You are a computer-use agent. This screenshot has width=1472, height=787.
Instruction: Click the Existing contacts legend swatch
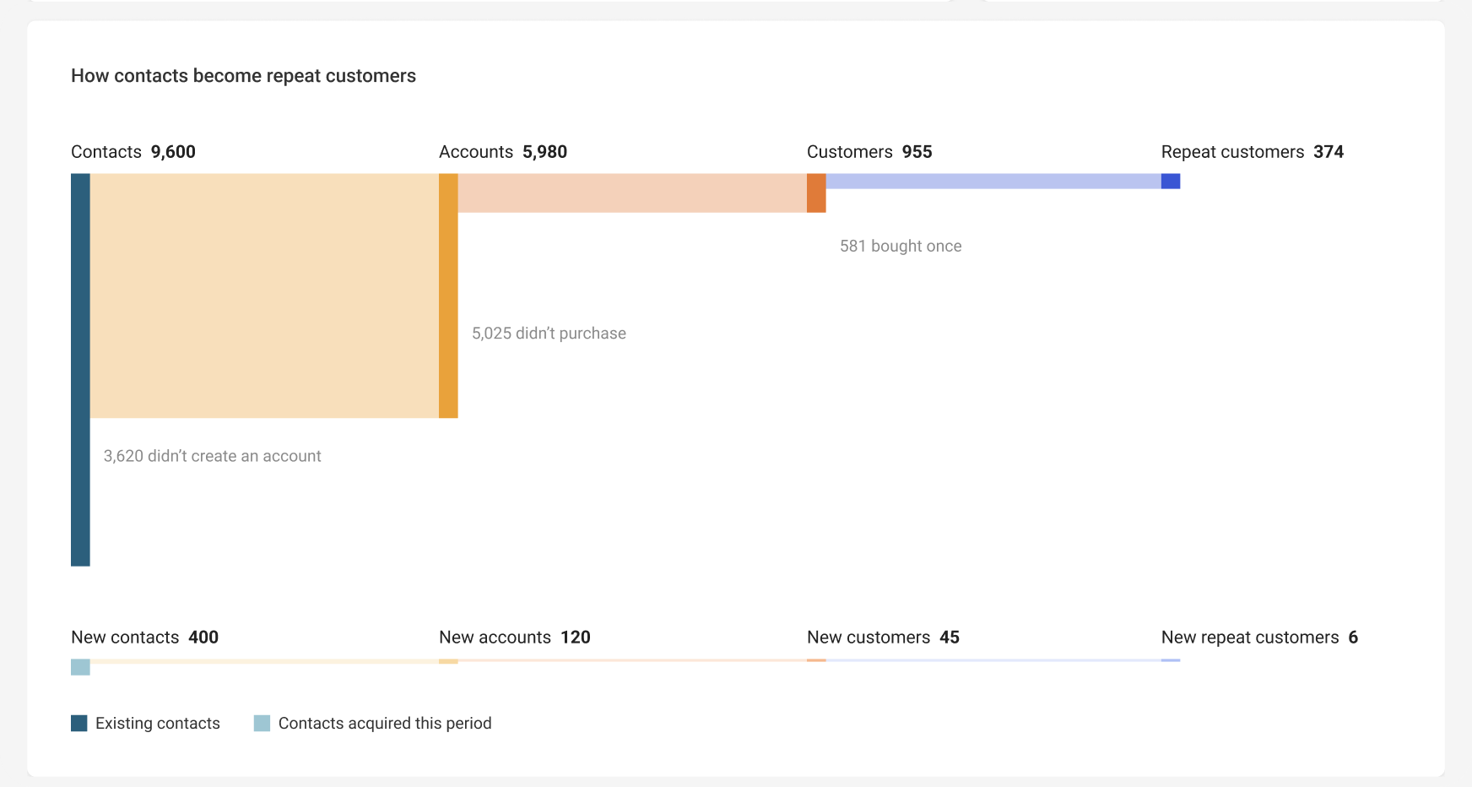[x=79, y=723]
